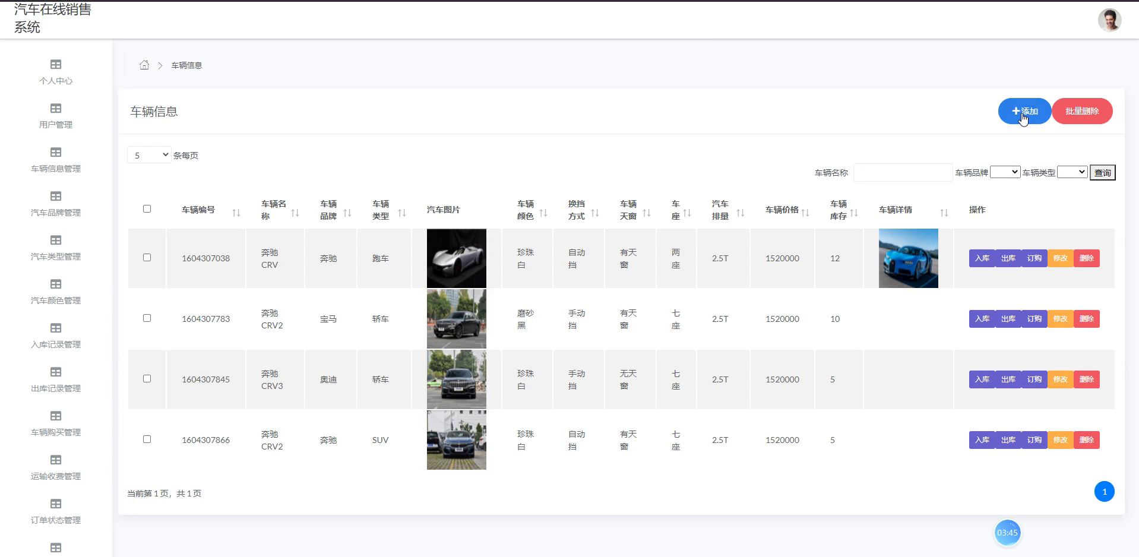Screen dimensions: 1139x557
Task: Sort by 车辆类型 column arrows
Action: click(x=402, y=213)
